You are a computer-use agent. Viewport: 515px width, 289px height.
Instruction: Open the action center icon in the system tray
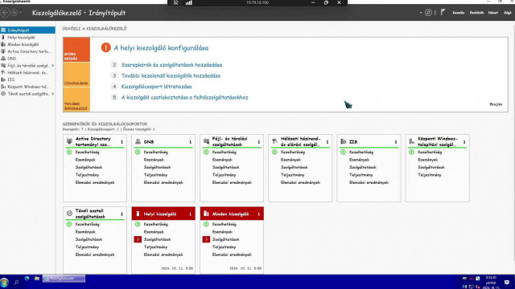pyautogui.click(x=507, y=282)
